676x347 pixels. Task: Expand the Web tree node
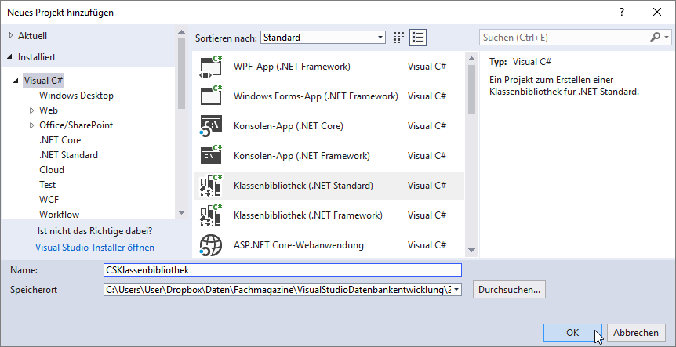(x=32, y=110)
